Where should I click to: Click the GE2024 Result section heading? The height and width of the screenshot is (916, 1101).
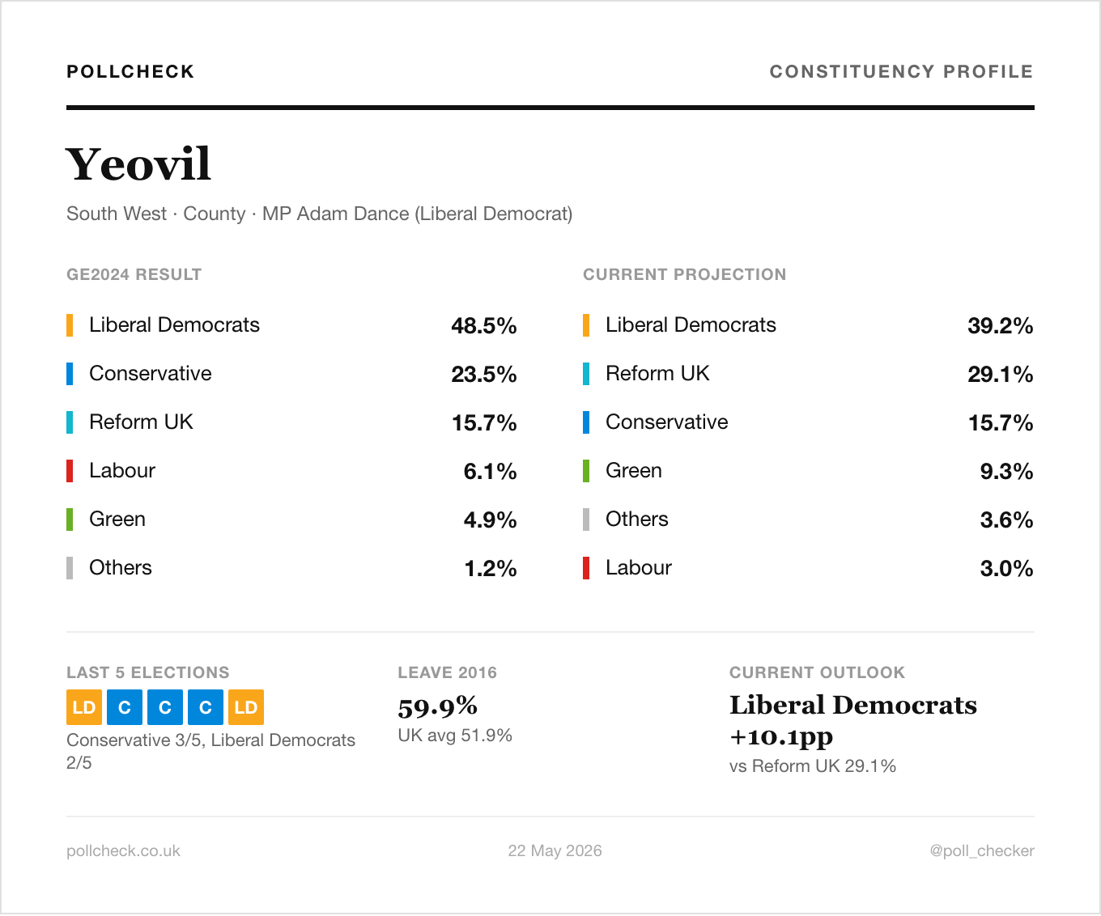[134, 274]
